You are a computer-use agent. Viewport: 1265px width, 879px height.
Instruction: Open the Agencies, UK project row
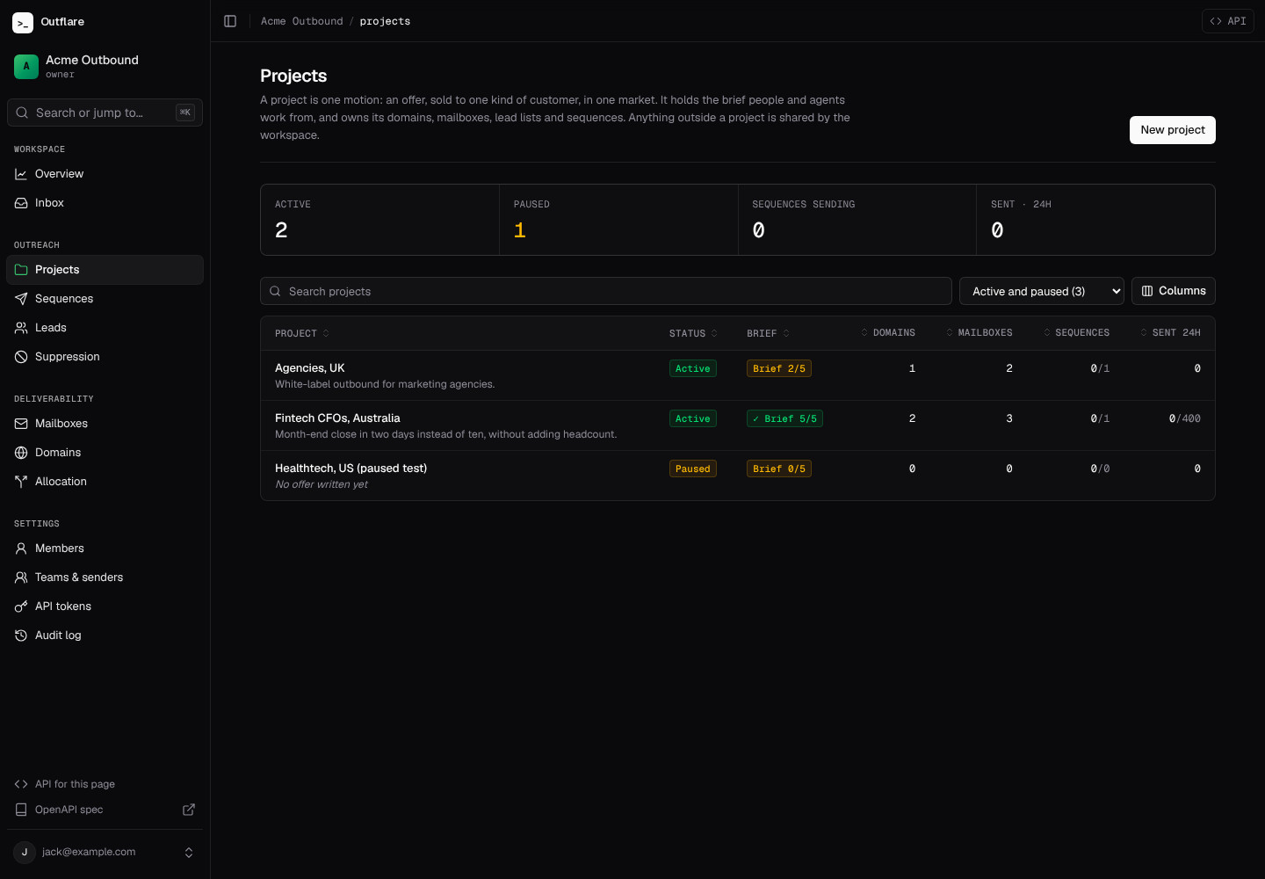(x=738, y=375)
